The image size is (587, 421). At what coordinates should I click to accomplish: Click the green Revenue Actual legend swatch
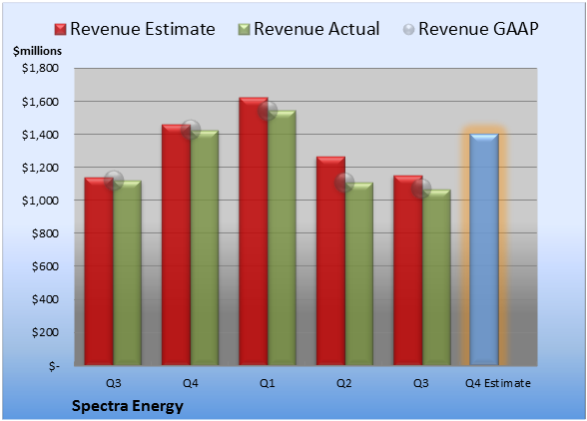pyautogui.click(x=244, y=30)
